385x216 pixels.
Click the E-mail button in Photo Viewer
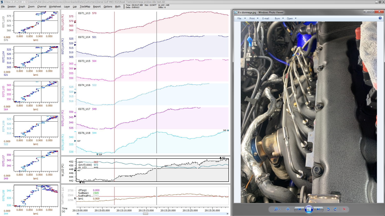[x=266, y=18]
